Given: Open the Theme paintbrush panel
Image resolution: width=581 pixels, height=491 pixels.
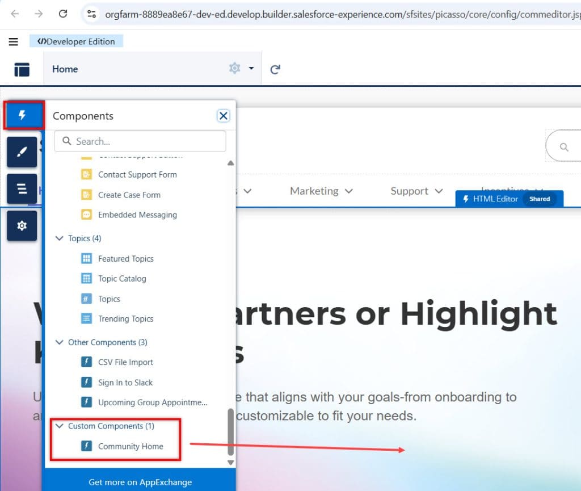Looking at the screenshot, I should click(x=22, y=152).
